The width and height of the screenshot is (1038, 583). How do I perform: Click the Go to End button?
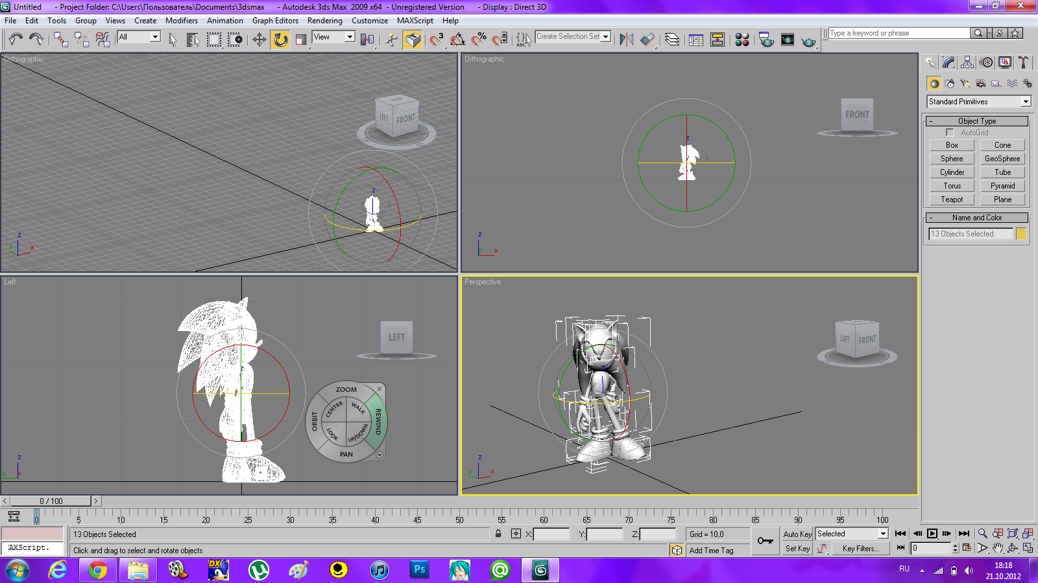point(964,534)
